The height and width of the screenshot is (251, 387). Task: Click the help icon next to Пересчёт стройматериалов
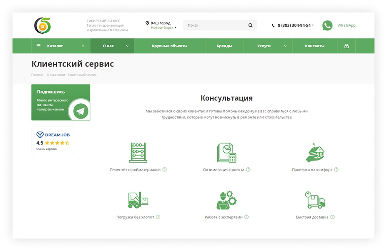pyautogui.click(x=165, y=169)
